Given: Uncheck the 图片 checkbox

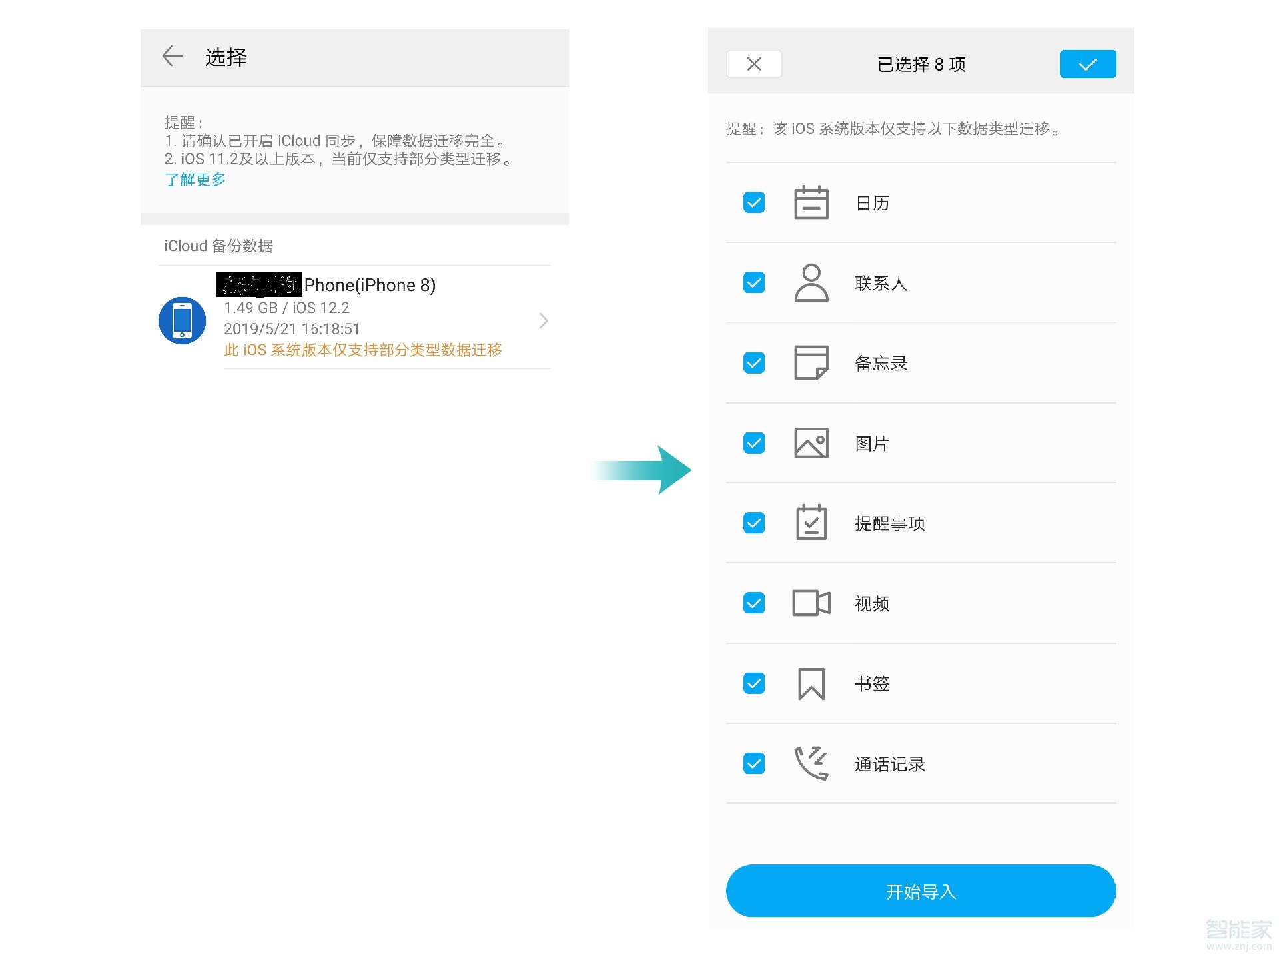Looking at the screenshot, I should pos(754,443).
